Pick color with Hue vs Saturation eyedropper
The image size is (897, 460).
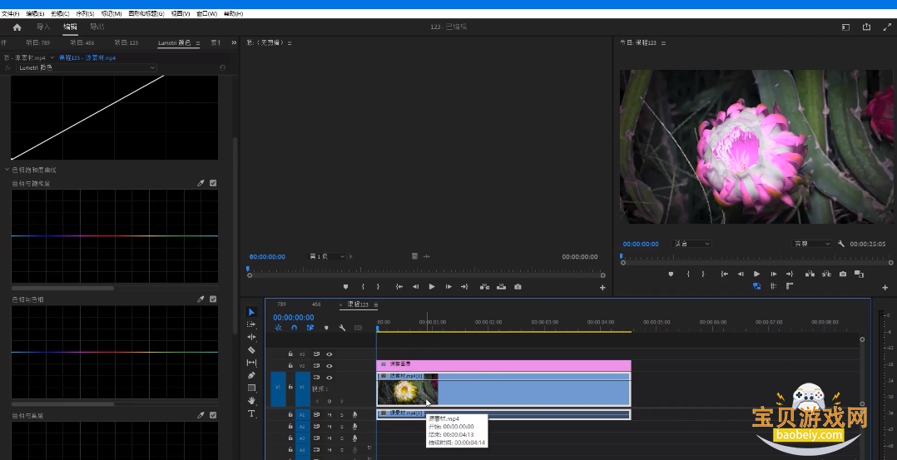tap(201, 183)
